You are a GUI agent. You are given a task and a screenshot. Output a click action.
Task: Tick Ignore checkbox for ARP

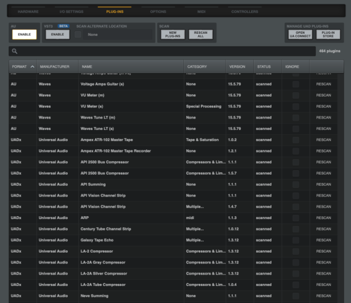[296, 218]
